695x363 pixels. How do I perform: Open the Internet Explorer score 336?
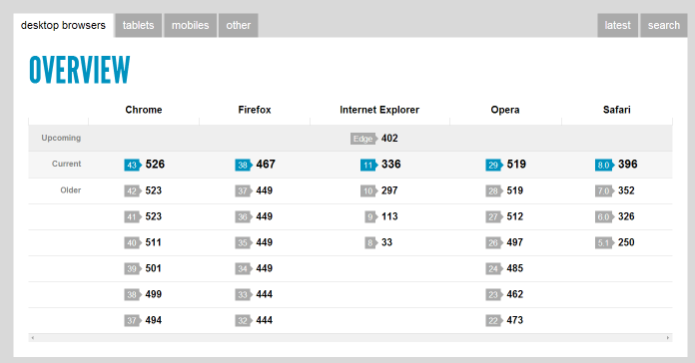point(391,165)
